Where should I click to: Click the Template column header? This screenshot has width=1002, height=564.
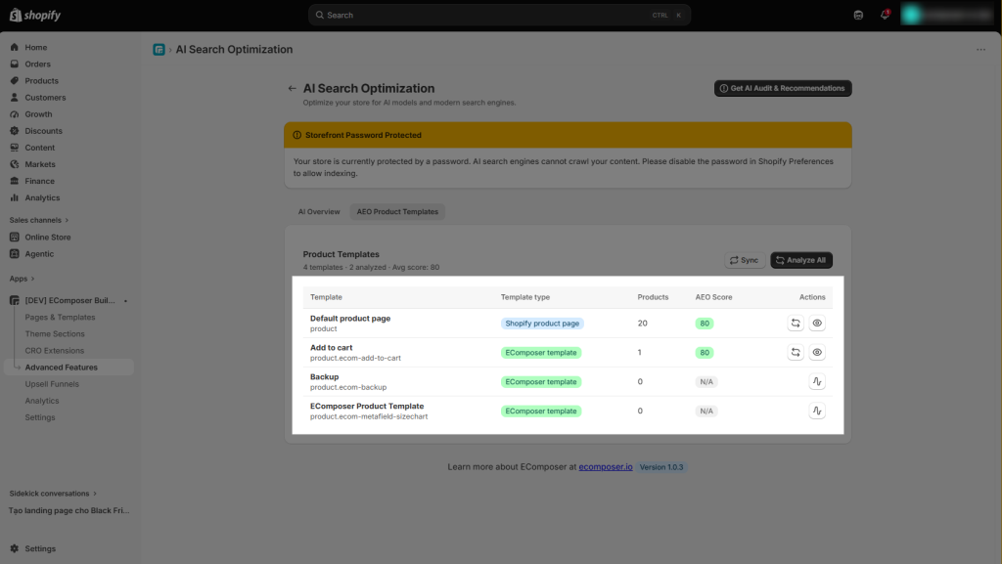point(326,297)
